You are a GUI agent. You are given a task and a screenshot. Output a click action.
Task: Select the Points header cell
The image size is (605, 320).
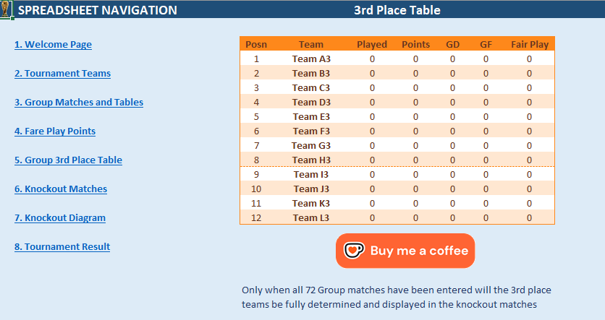coord(415,44)
